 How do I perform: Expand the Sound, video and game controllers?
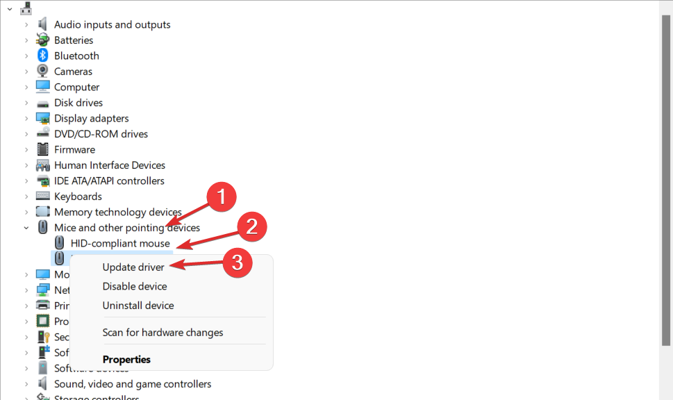pos(26,384)
